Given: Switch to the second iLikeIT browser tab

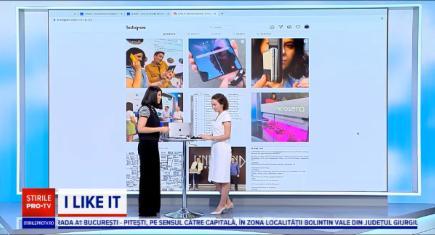Looking at the screenshot, I should [101, 14].
